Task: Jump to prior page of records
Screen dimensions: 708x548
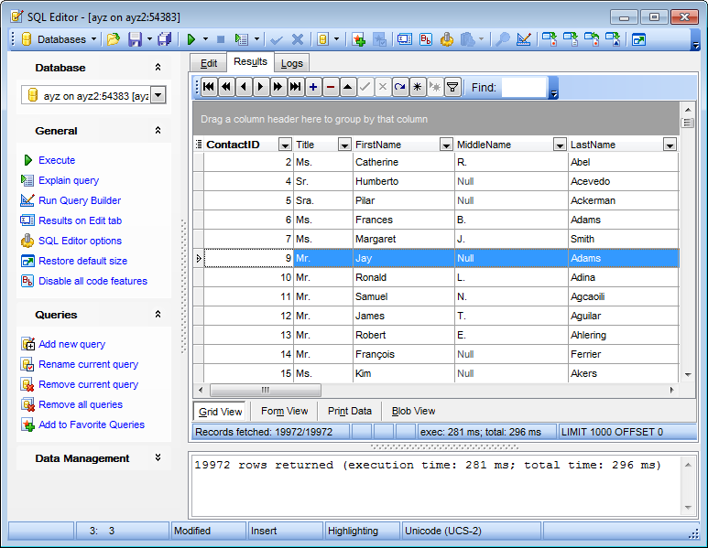Action: [x=226, y=87]
